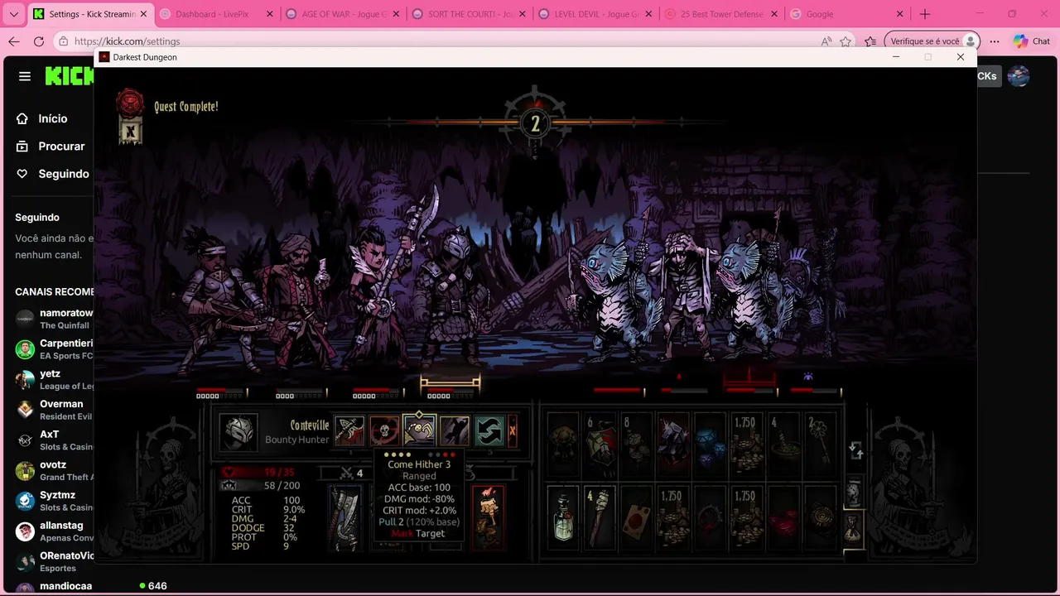The height and width of the screenshot is (596, 1060).
Task: Select the Come Hither hook skill
Action: [x=419, y=430]
